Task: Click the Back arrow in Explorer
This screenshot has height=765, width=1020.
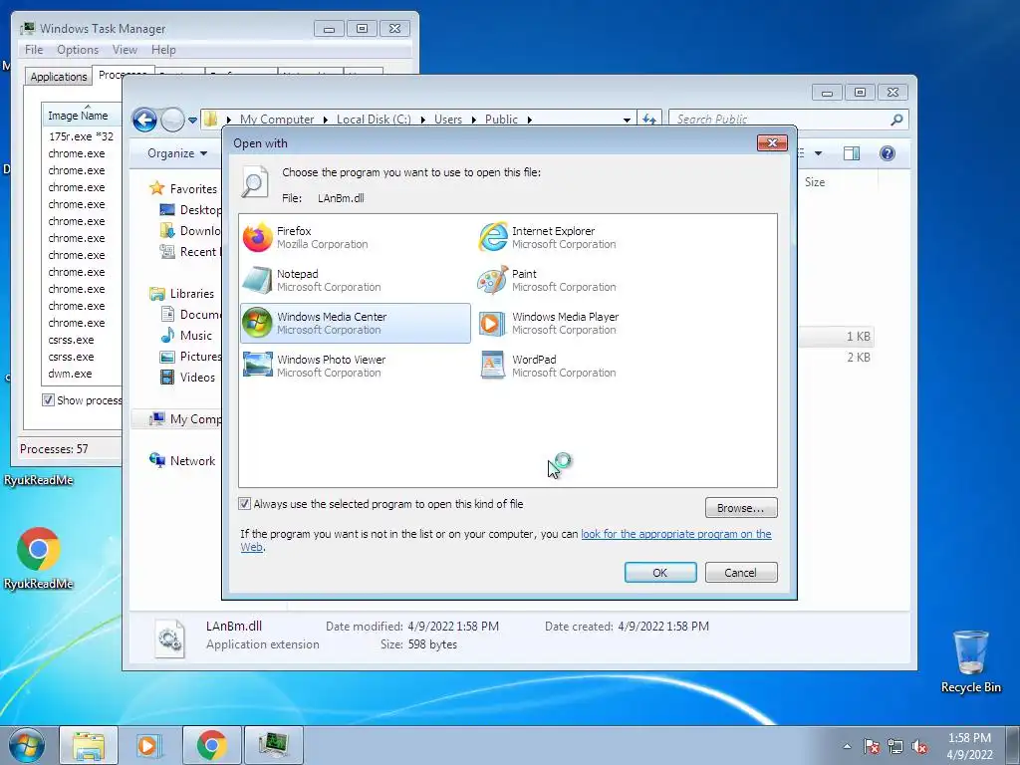Action: click(x=144, y=120)
